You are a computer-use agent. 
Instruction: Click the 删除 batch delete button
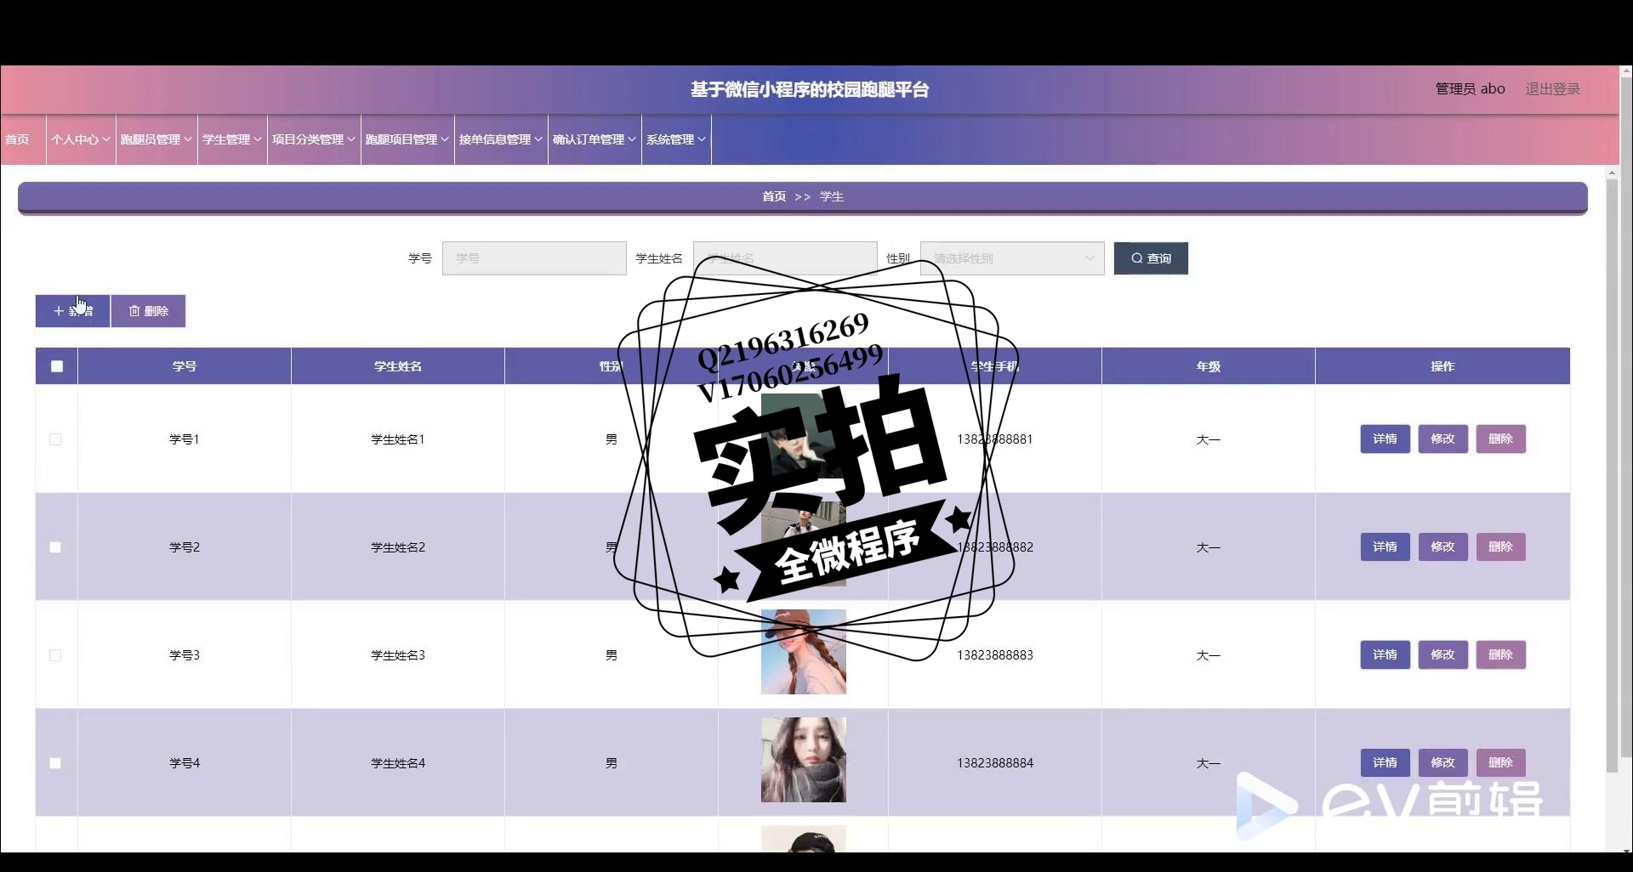click(148, 311)
